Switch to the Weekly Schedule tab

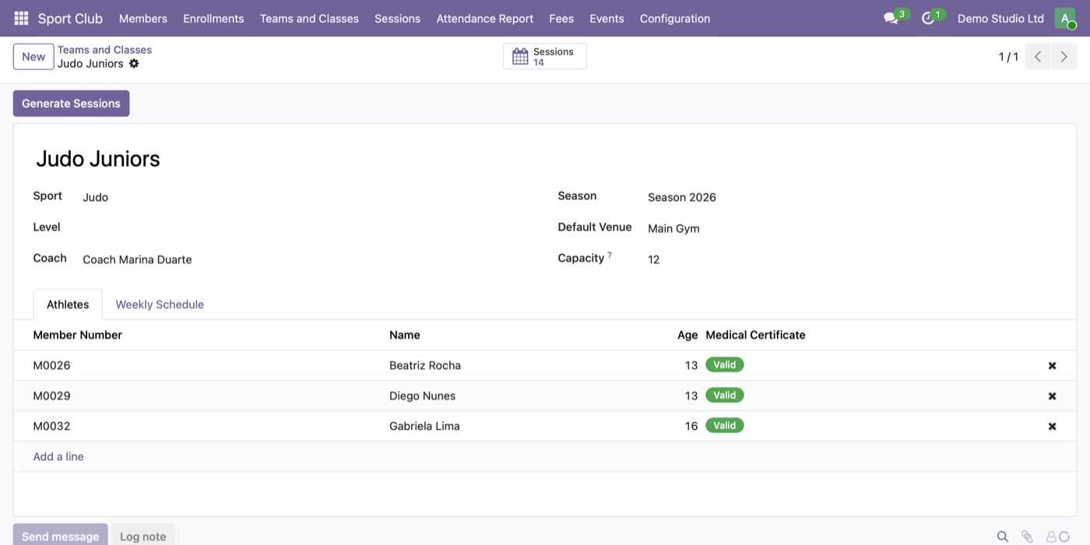160,304
